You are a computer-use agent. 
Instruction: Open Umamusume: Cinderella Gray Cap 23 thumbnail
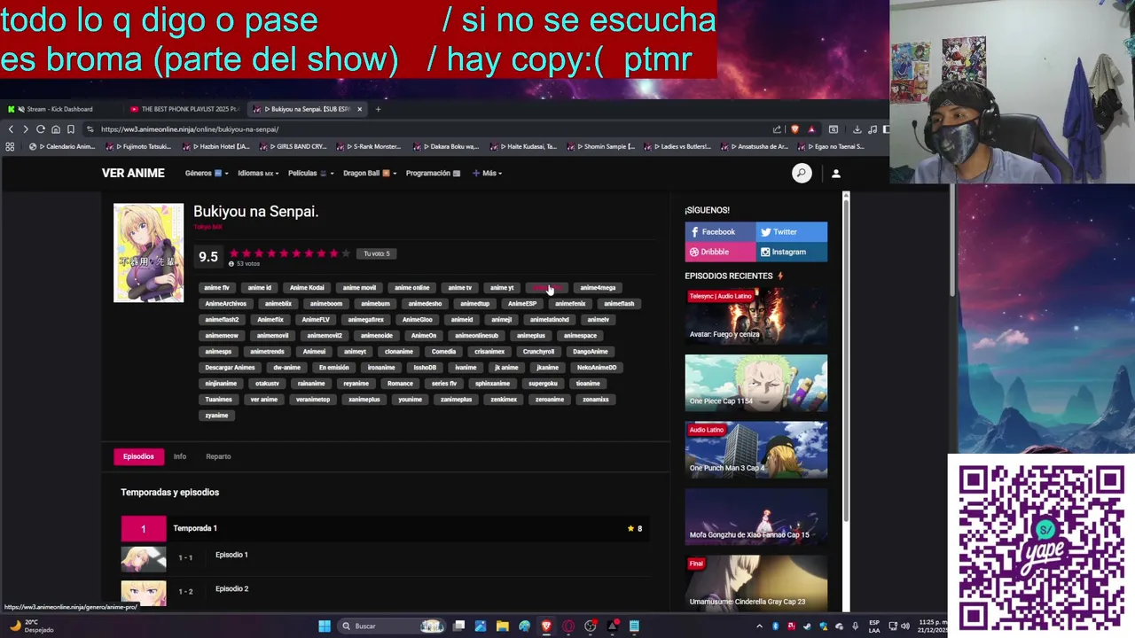click(755, 583)
